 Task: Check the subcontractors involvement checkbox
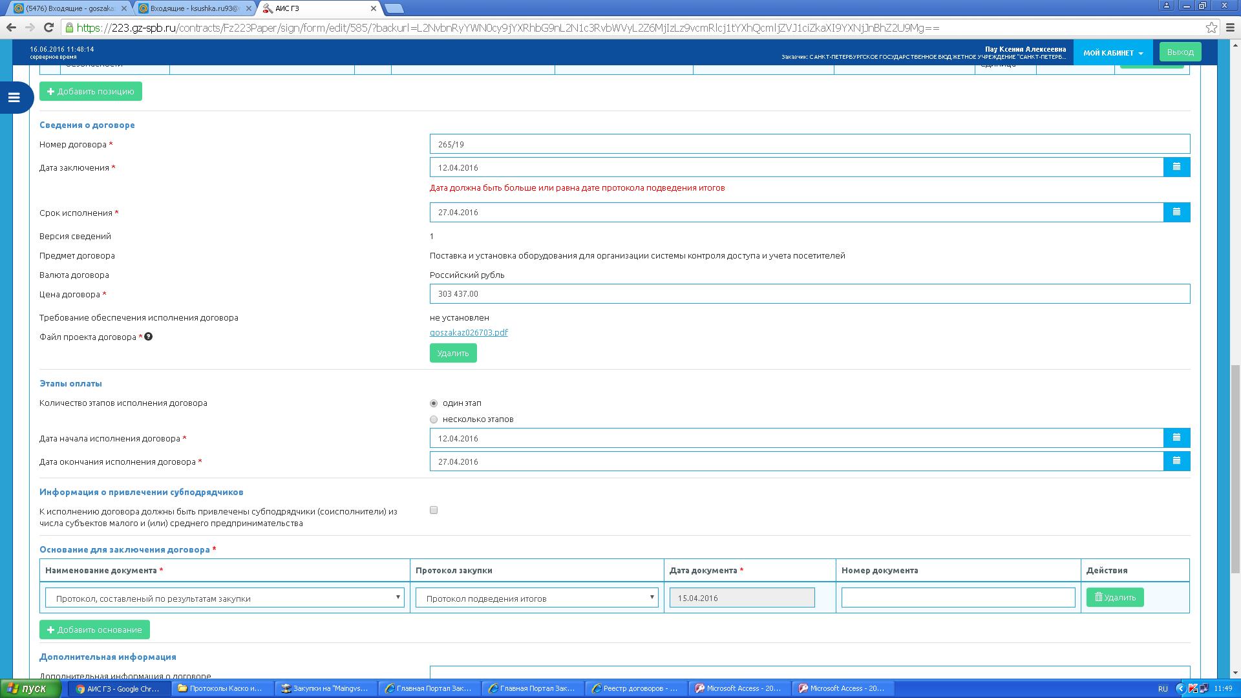point(434,510)
